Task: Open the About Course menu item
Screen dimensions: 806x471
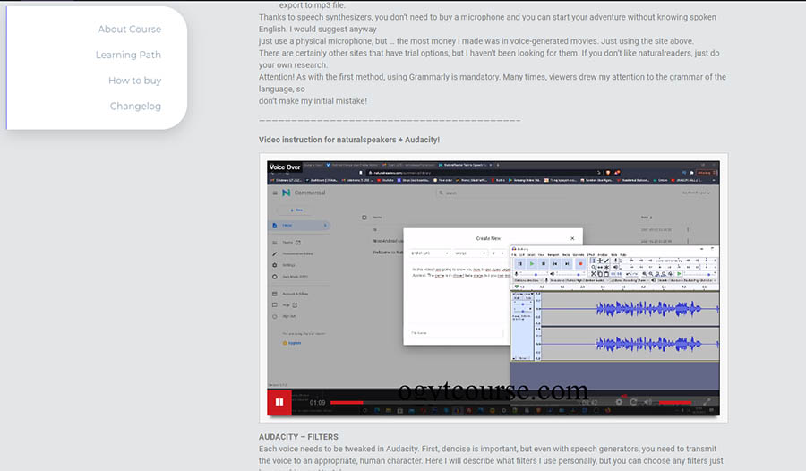Action: 129,30
